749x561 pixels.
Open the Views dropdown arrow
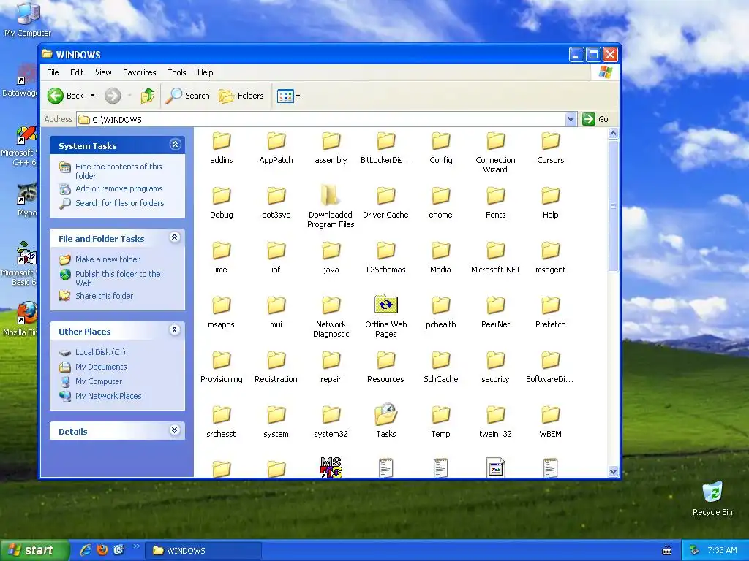coord(298,96)
